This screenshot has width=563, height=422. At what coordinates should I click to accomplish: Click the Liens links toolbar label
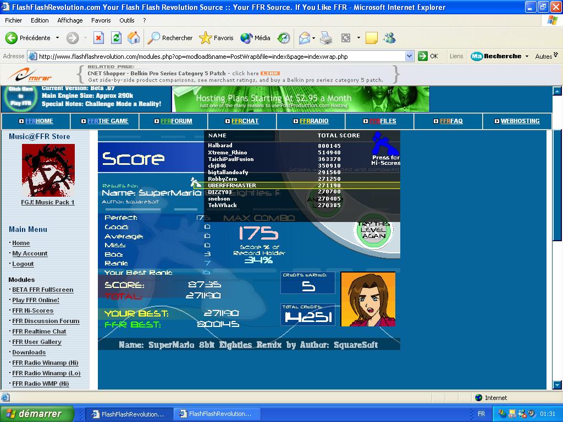pos(456,57)
